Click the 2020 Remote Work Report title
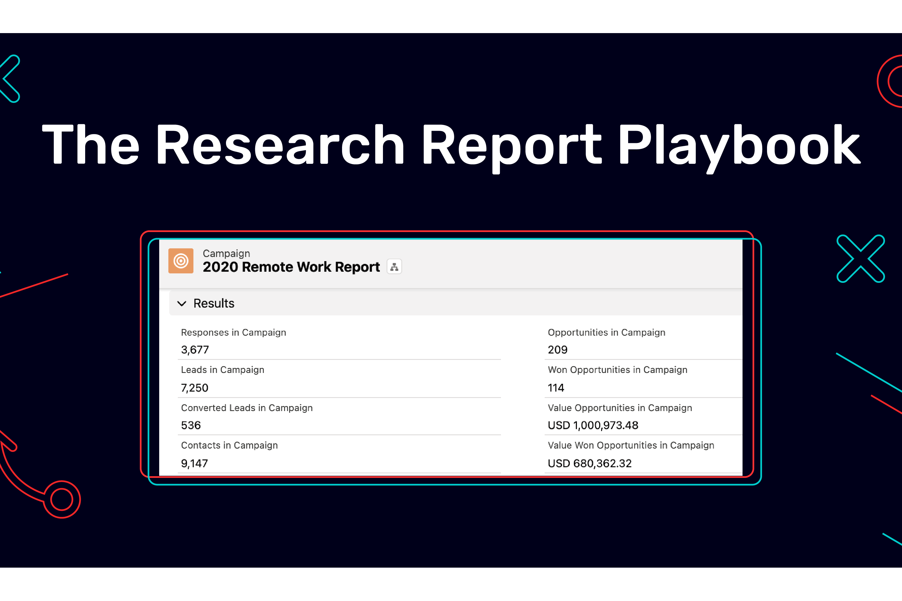This screenshot has height=601, width=902. [x=291, y=267]
